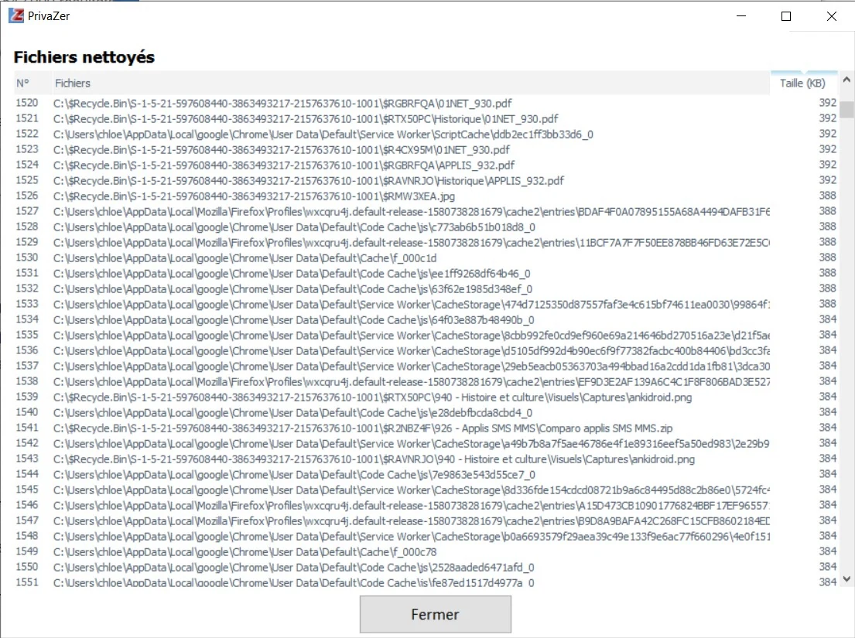Select row 1535 CacheStorage\8cbb992fe0cd
The height and width of the screenshot is (638, 855).
(426, 335)
